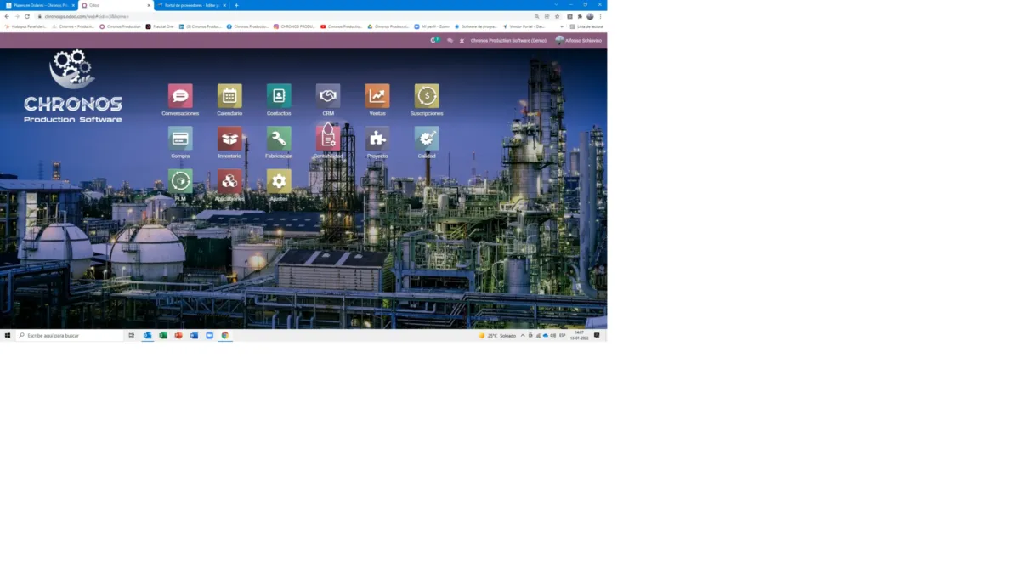The image size is (1020, 574).
Task: Reload the current page
Action: [26, 16]
